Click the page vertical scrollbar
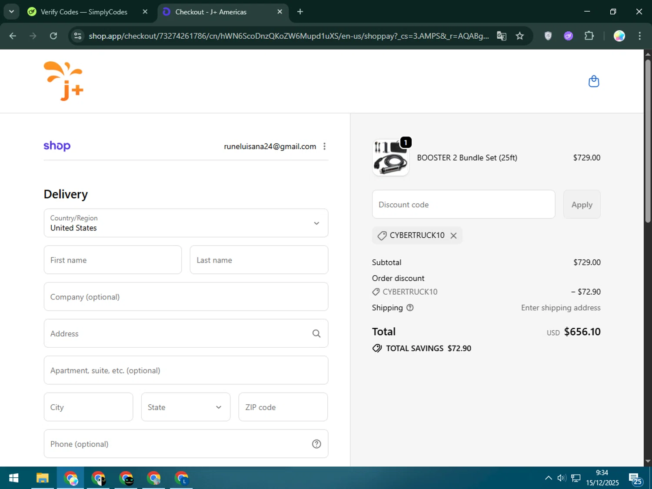Screen dimensions: 652x489 (x=648, y=141)
